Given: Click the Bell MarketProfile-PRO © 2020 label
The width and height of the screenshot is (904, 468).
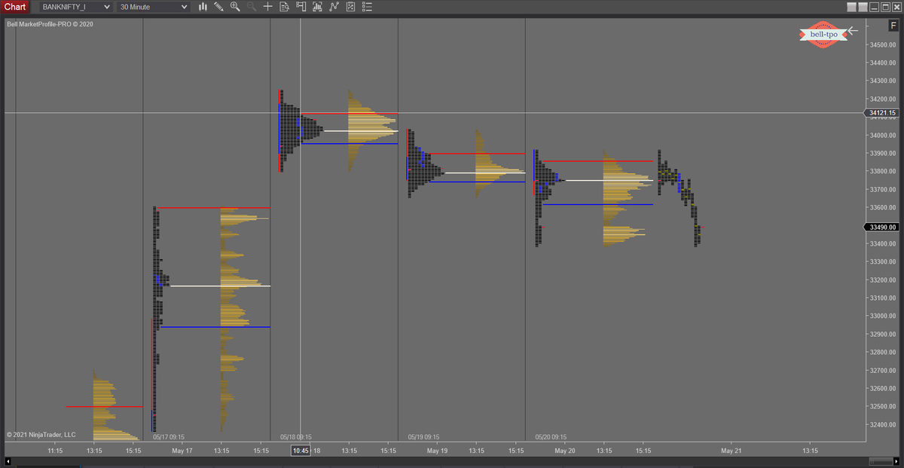Looking at the screenshot, I should [x=50, y=23].
